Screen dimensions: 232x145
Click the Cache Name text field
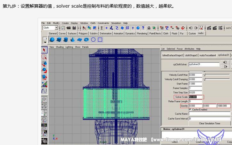tap(209, 114)
